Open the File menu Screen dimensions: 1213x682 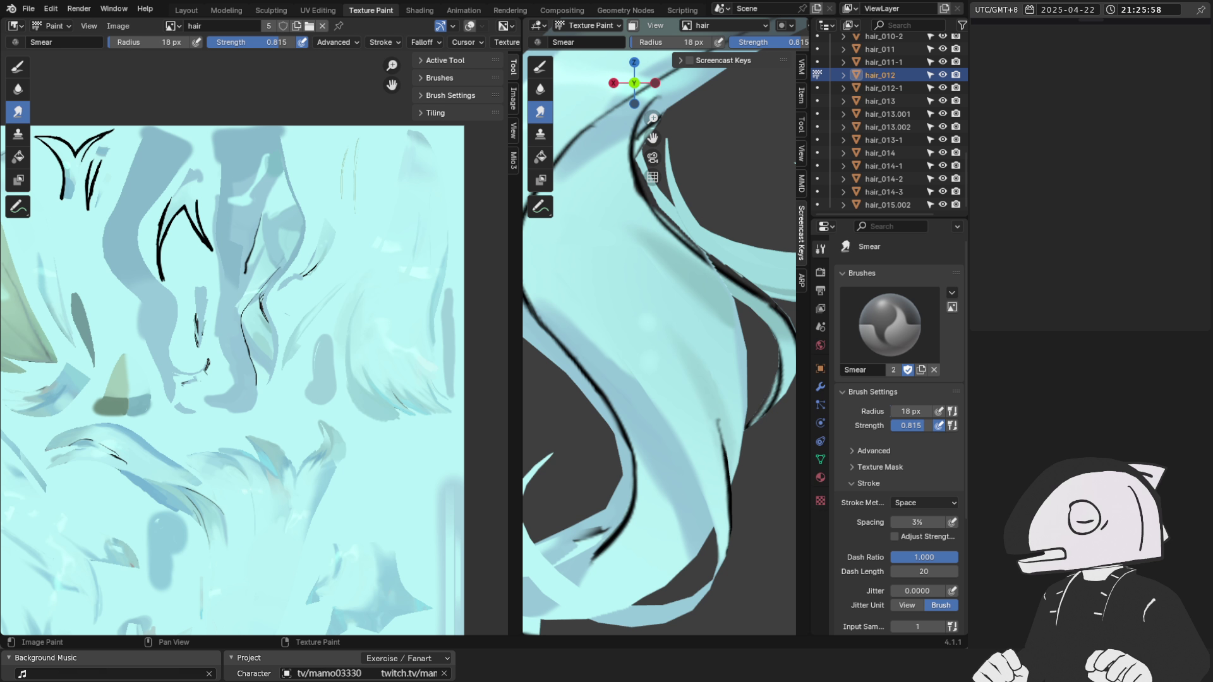[28, 9]
